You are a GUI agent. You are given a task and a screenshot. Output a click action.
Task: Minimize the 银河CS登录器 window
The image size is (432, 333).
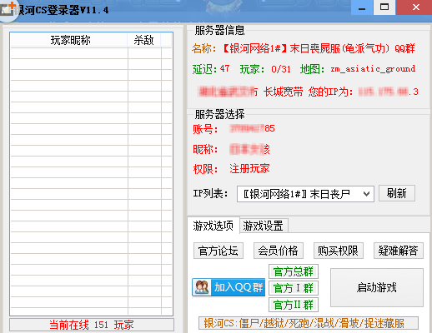[362, 7]
